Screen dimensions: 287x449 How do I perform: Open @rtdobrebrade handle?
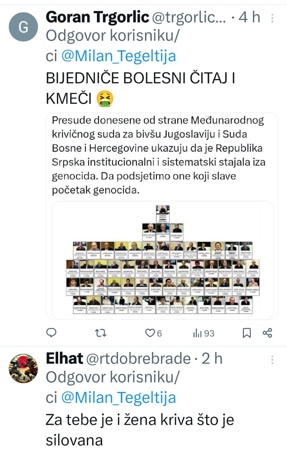[138, 358]
